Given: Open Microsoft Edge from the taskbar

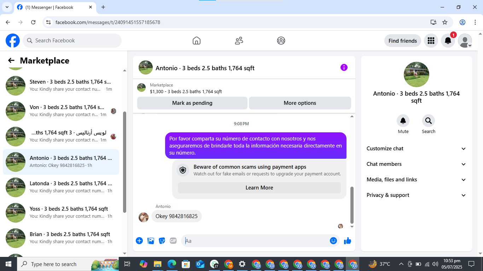Looking at the screenshot, I should [x=172, y=264].
